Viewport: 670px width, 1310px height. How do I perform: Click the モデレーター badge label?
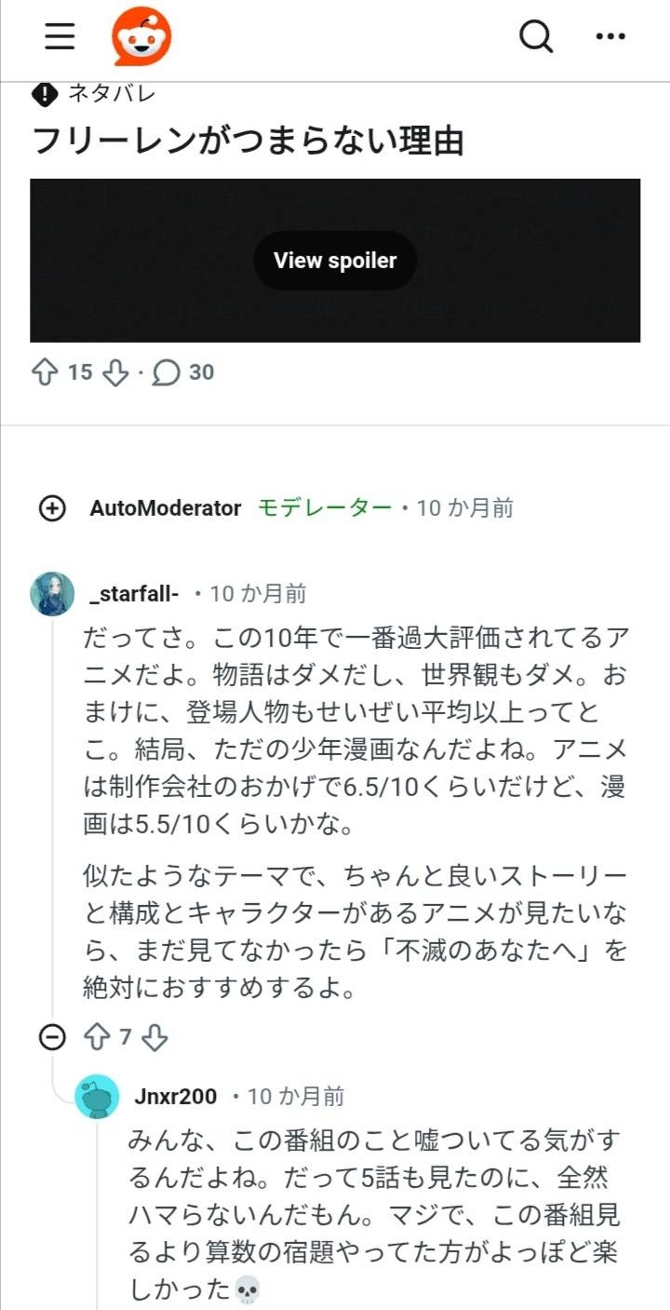(x=324, y=508)
